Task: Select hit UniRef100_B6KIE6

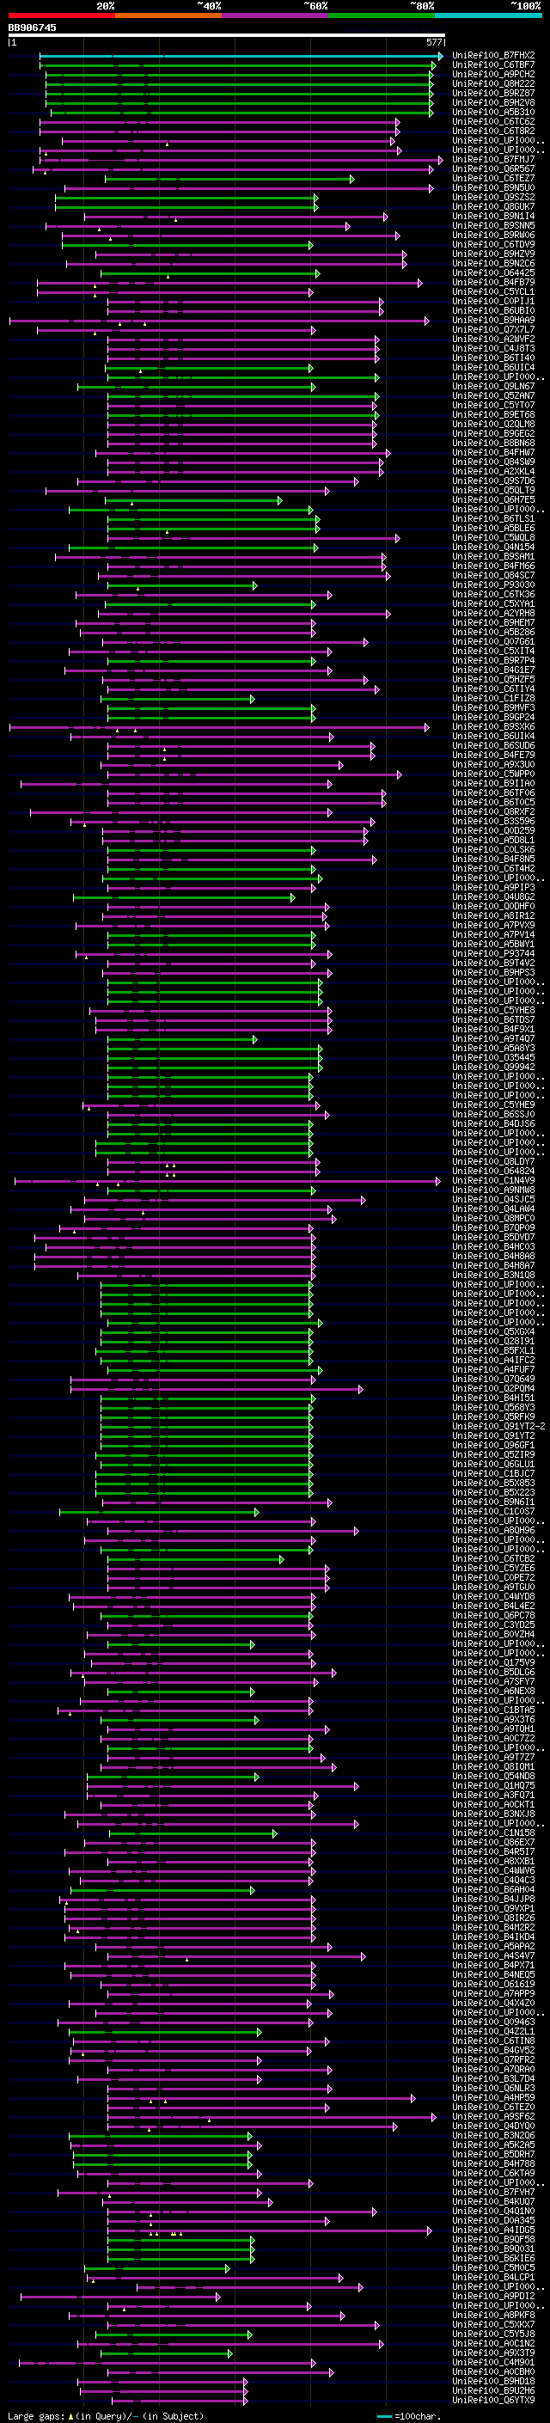Action: point(493,2257)
